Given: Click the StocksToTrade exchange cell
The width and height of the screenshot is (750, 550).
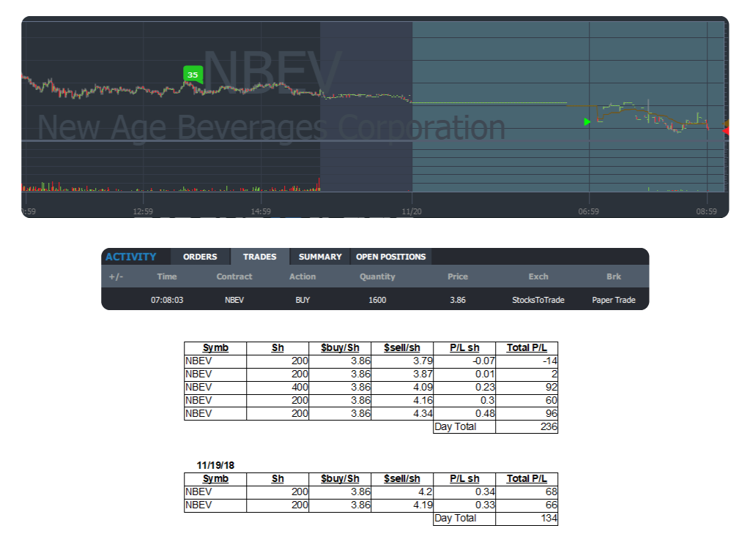Looking at the screenshot, I should 538,300.
